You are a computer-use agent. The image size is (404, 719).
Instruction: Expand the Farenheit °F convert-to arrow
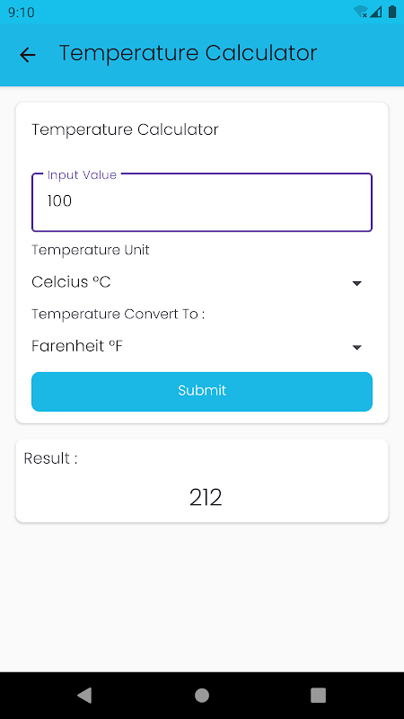pos(357,348)
